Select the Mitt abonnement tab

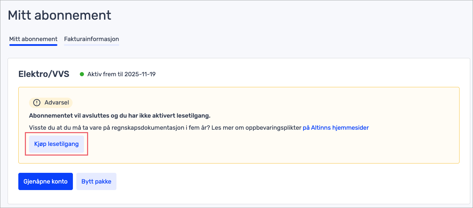pos(33,39)
